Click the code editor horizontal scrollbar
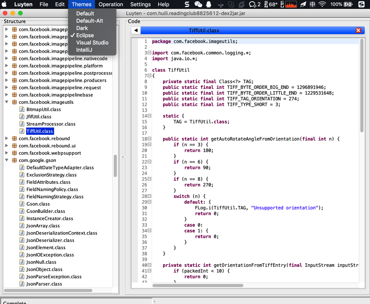 click(198, 285)
